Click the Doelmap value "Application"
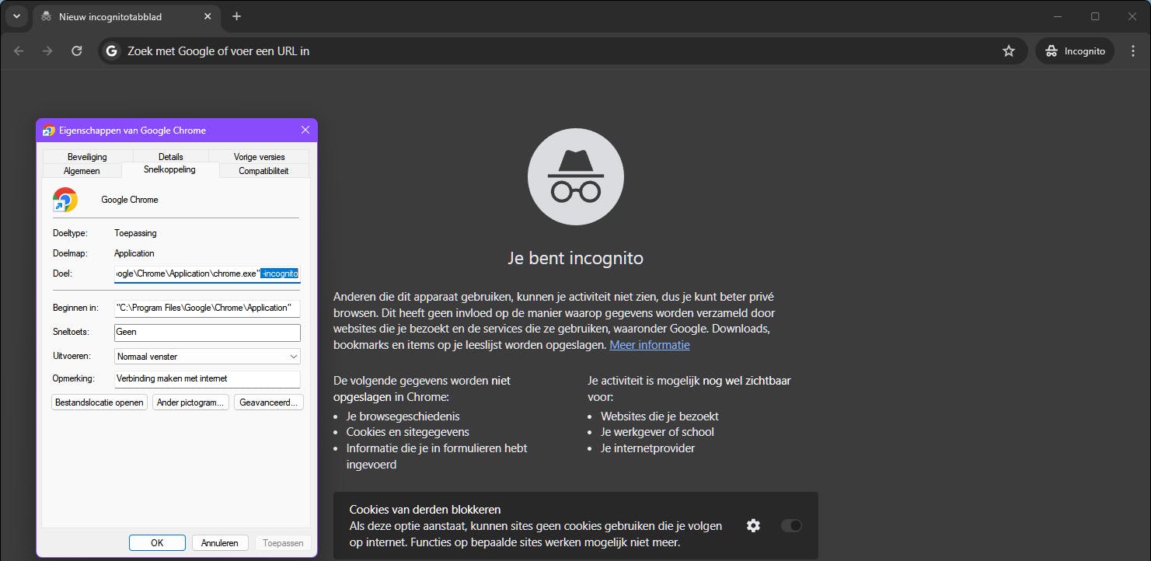This screenshot has width=1151, height=561. (134, 253)
